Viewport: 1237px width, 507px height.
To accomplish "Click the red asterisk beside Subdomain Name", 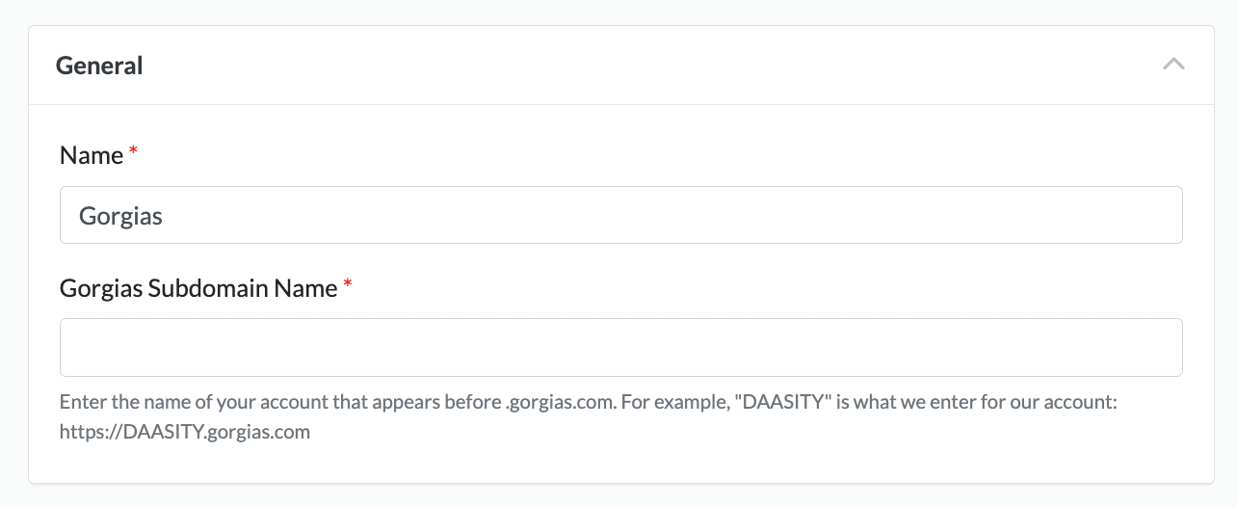I will [x=348, y=286].
